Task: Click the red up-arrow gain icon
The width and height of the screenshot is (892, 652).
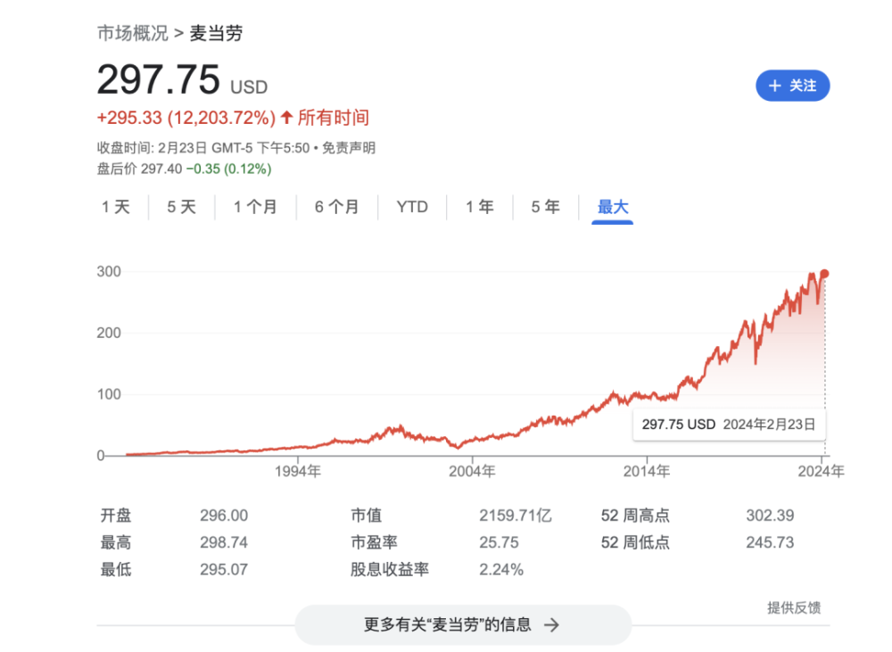Action: pyautogui.click(x=286, y=118)
